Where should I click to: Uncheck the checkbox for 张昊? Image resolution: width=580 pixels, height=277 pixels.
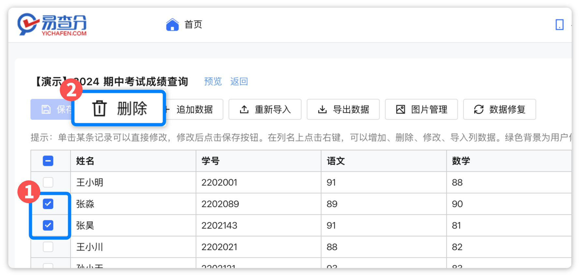point(48,226)
